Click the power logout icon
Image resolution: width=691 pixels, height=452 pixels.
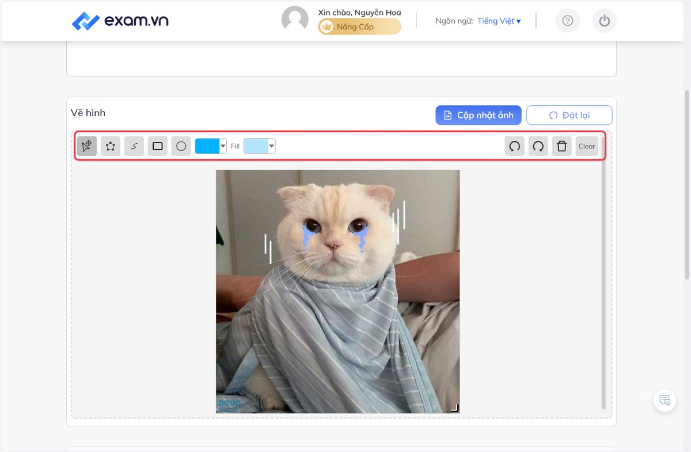pyautogui.click(x=605, y=21)
